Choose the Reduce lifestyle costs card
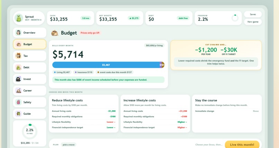Viewport: 279px width, 148px height. point(84,114)
